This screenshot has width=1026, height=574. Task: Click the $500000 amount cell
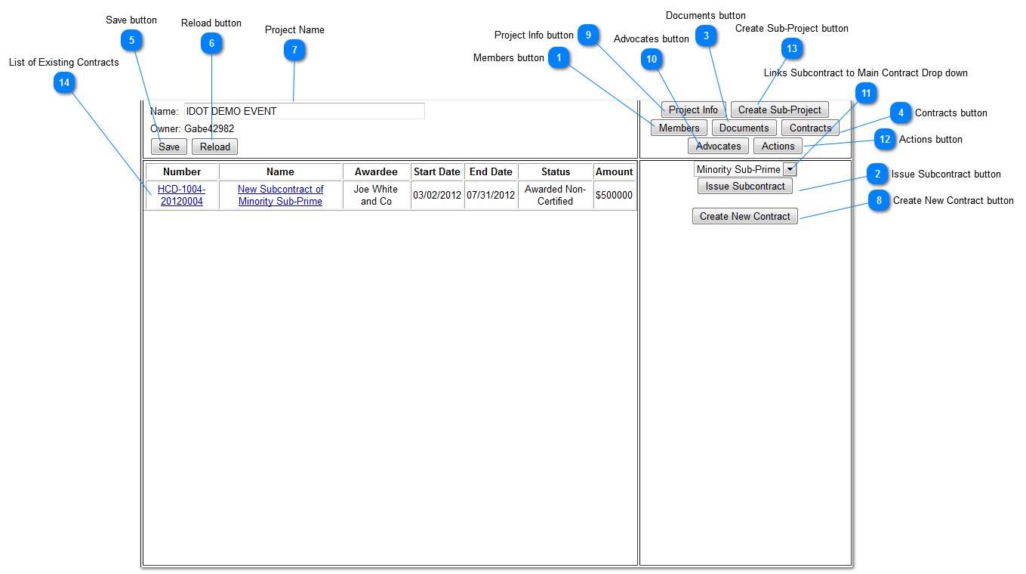(x=615, y=195)
